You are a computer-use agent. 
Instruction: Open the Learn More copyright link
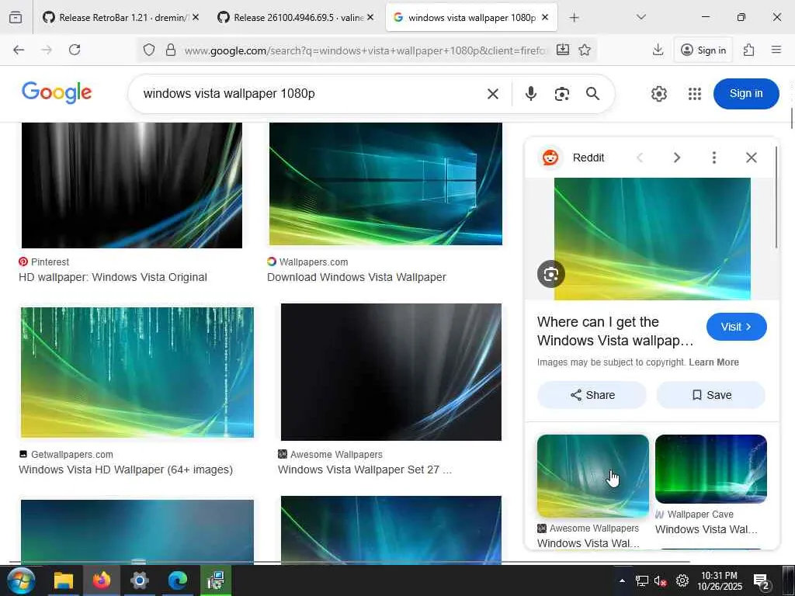713,362
